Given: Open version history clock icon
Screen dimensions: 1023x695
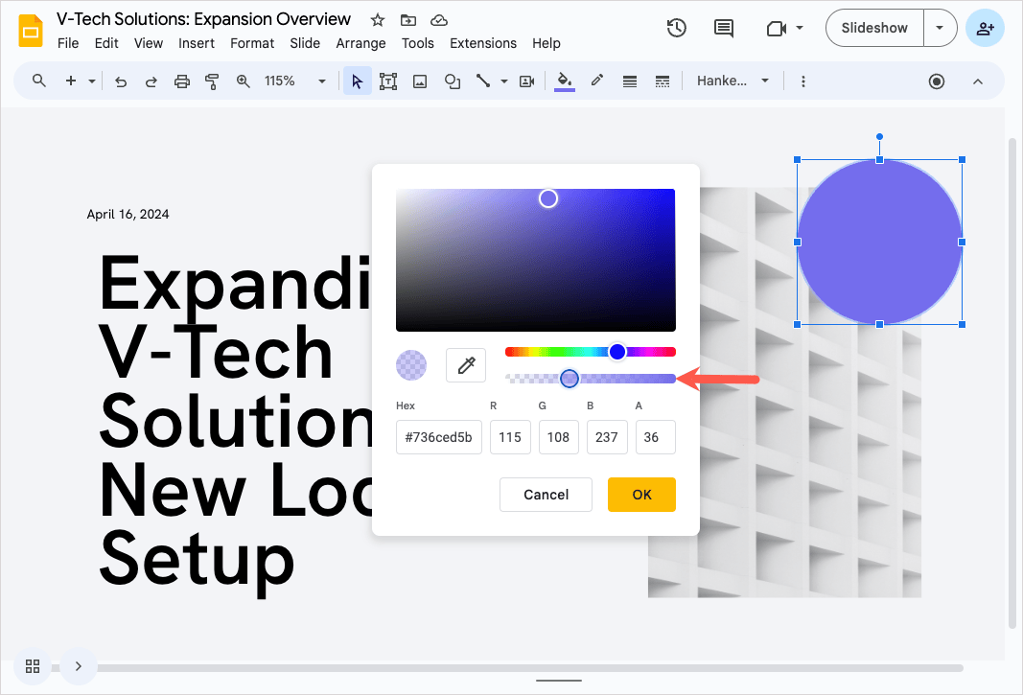Looking at the screenshot, I should coord(677,28).
